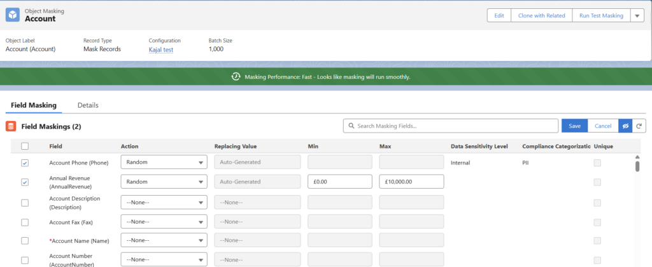
Task: Click the search magnifier icon
Action: pos(351,126)
